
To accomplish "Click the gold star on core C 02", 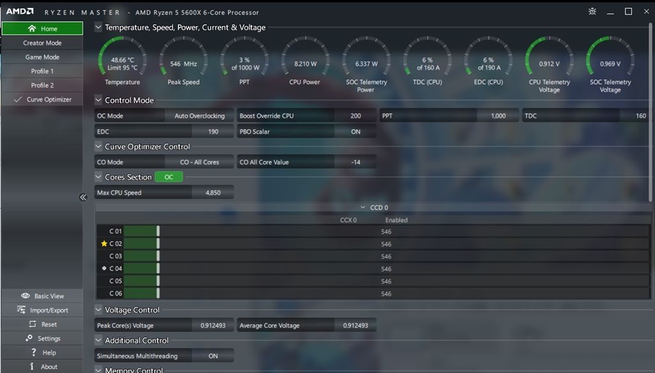I will click(104, 243).
